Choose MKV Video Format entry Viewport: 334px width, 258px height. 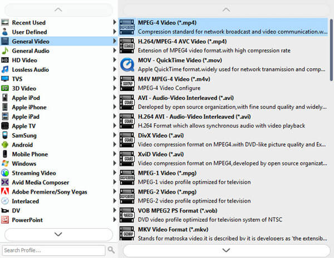[x=223, y=234]
